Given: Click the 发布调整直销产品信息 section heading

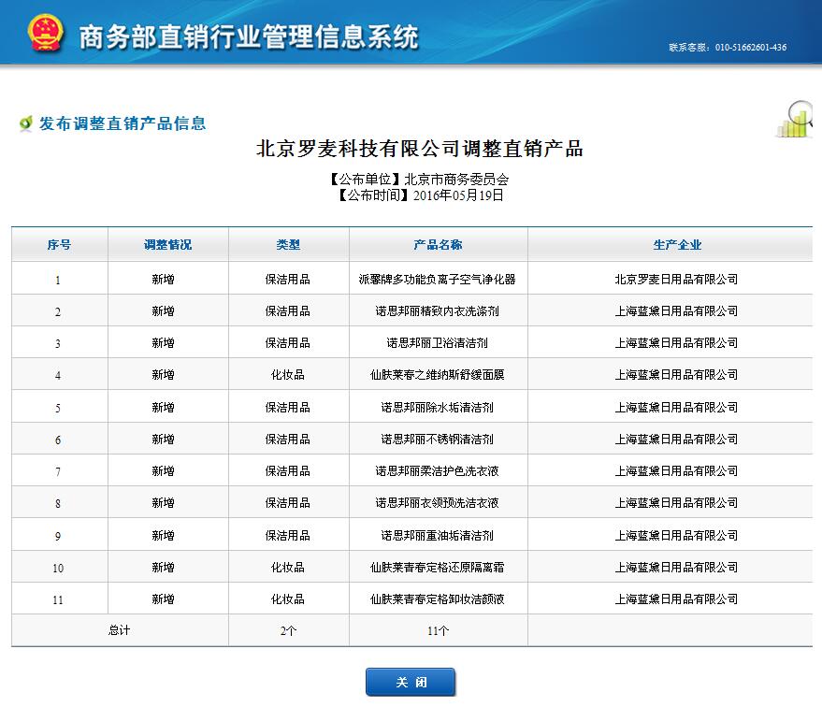Looking at the screenshot, I should coord(123,123).
